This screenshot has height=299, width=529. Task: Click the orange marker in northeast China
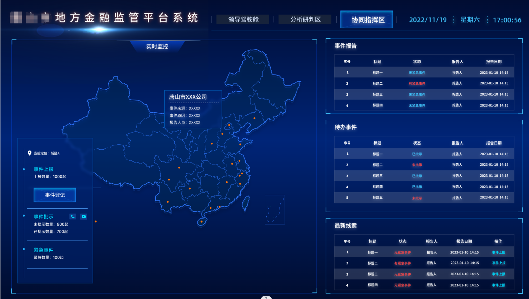[x=254, y=118]
